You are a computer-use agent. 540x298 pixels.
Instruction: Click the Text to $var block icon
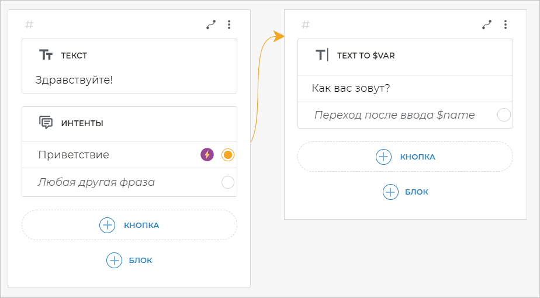322,56
